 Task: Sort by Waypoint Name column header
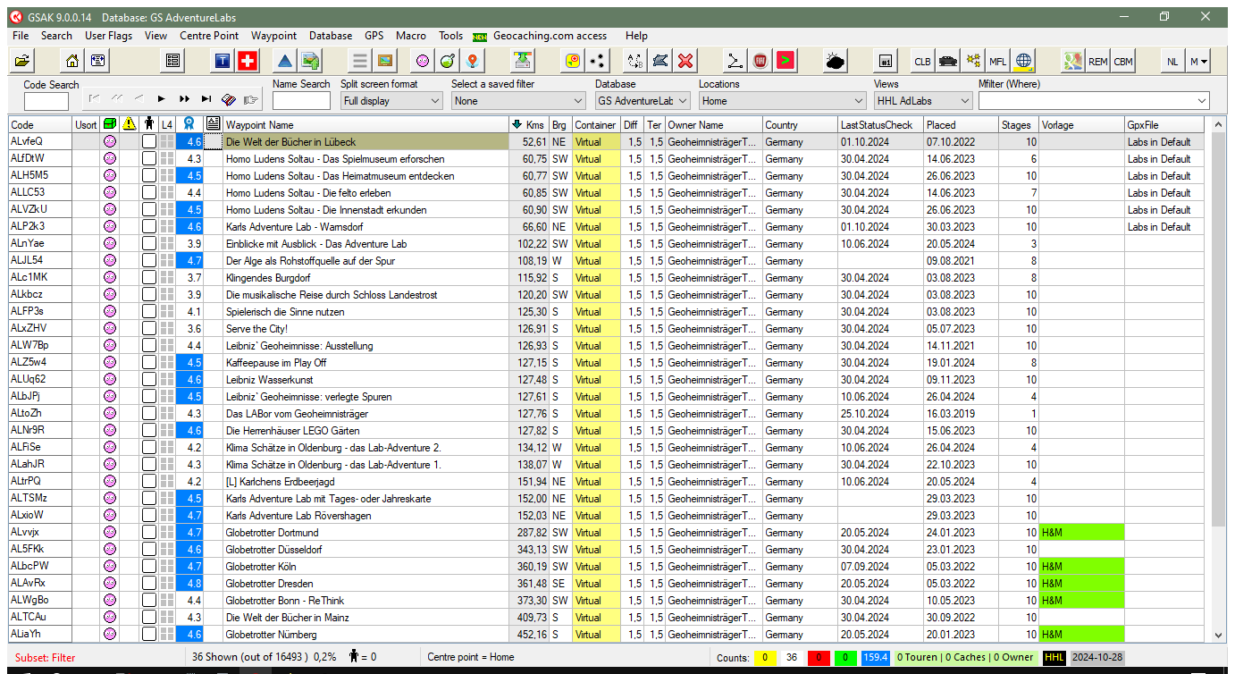365,125
